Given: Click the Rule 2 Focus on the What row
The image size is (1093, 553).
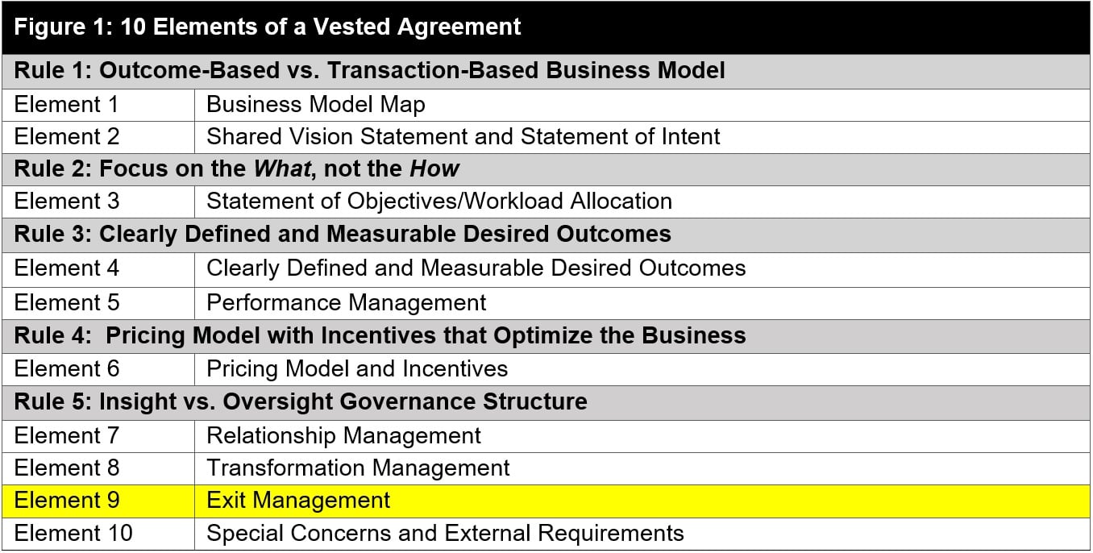Looking at the screenshot, I should 546,169.
